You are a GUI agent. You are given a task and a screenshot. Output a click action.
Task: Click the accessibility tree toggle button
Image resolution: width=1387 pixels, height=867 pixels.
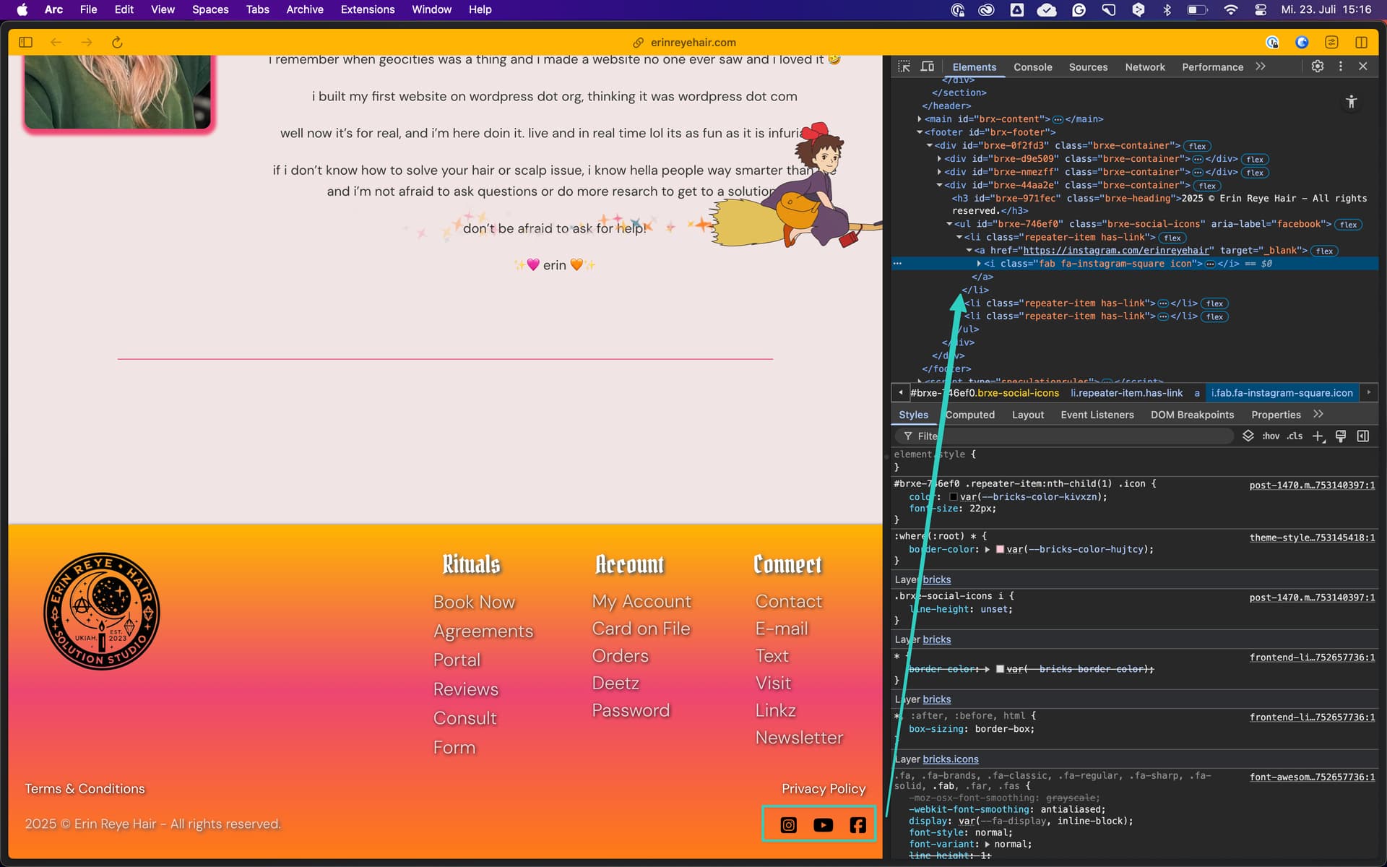1352,102
